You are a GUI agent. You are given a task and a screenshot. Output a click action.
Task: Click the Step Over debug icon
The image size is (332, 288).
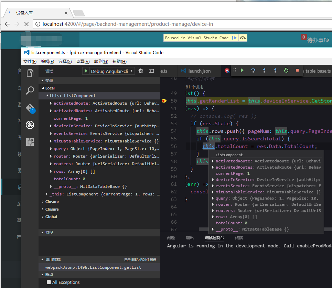[x=253, y=70]
